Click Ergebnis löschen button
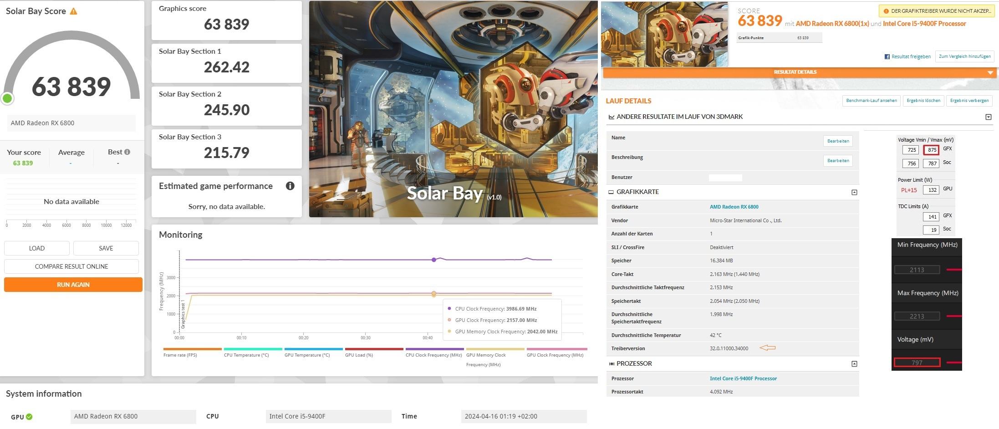The height and width of the screenshot is (429, 999). [923, 101]
